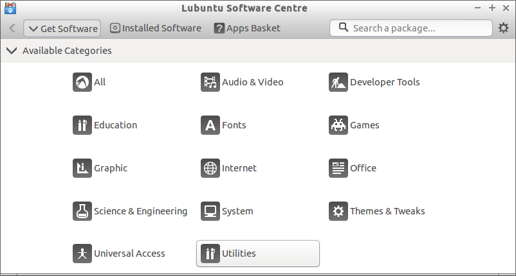Screen dimensions: 516x276
Task: Switch to the Installed Software tab
Action: click(155, 28)
